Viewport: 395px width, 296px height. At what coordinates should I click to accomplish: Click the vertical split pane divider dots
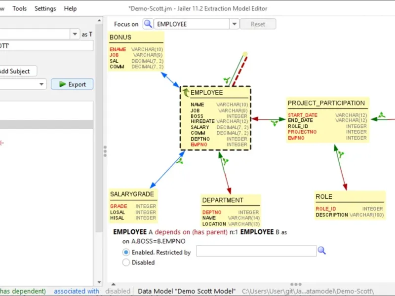(105, 151)
